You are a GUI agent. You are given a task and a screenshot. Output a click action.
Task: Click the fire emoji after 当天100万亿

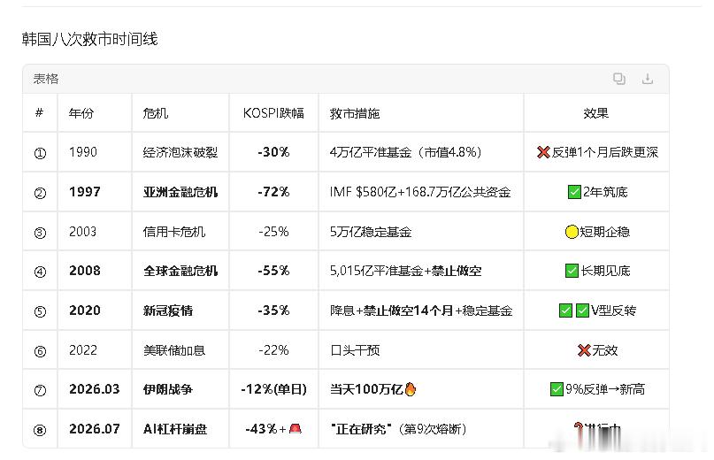coord(411,389)
